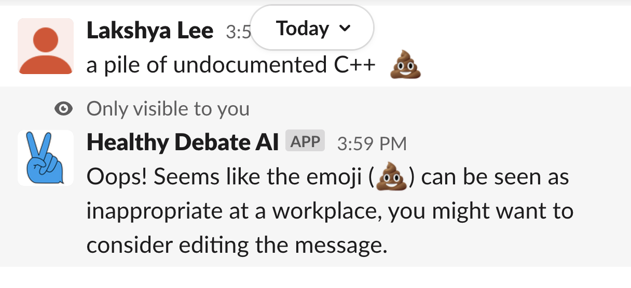Click the peace hand icon of the bot

(46, 158)
